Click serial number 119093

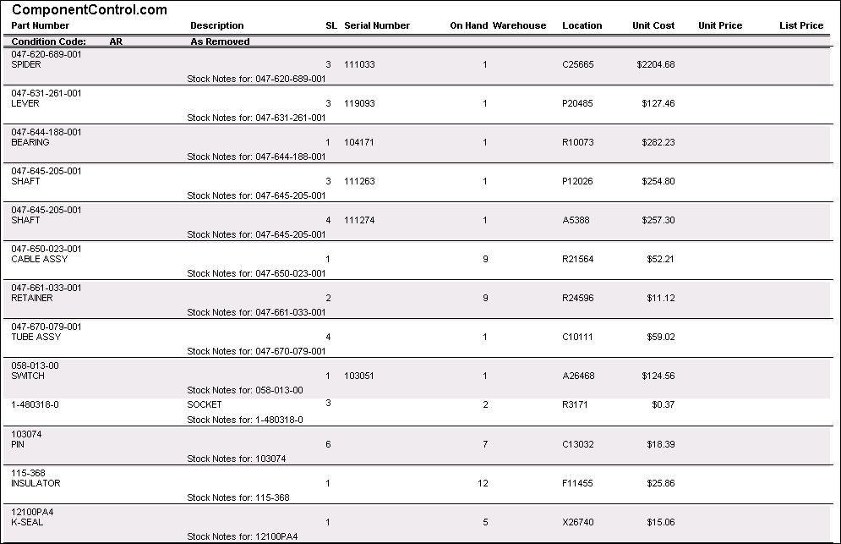360,103
